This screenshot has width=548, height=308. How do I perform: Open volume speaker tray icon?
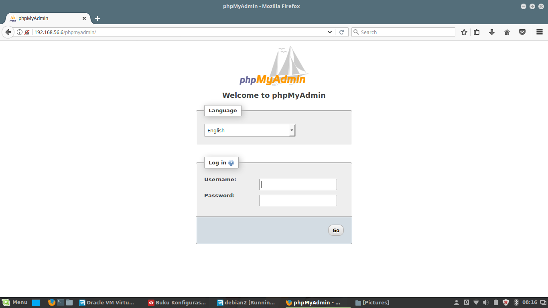click(x=486, y=302)
